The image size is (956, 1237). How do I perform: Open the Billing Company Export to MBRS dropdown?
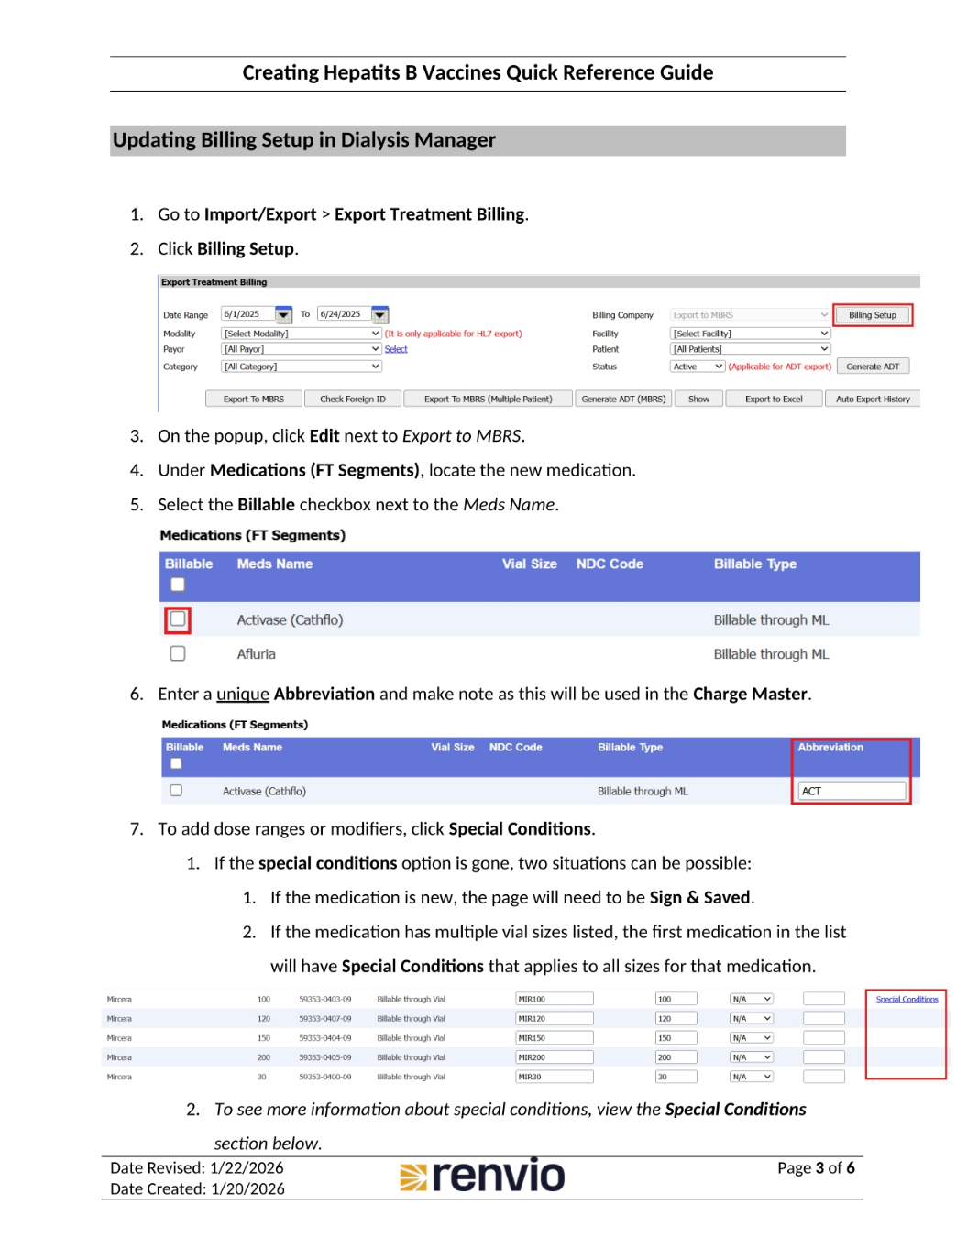pyautogui.click(x=750, y=315)
